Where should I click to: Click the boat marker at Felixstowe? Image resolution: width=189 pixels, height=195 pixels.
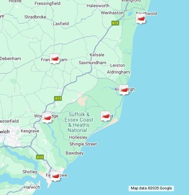[55, 176]
